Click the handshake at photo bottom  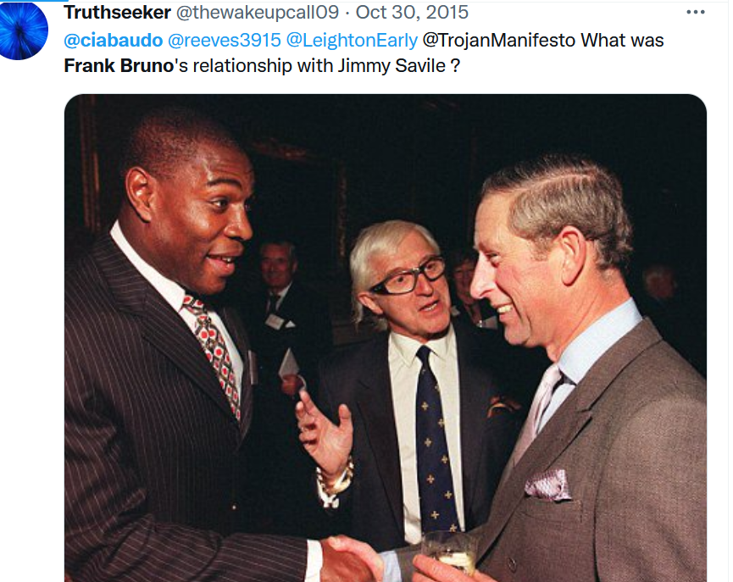pyautogui.click(x=354, y=560)
